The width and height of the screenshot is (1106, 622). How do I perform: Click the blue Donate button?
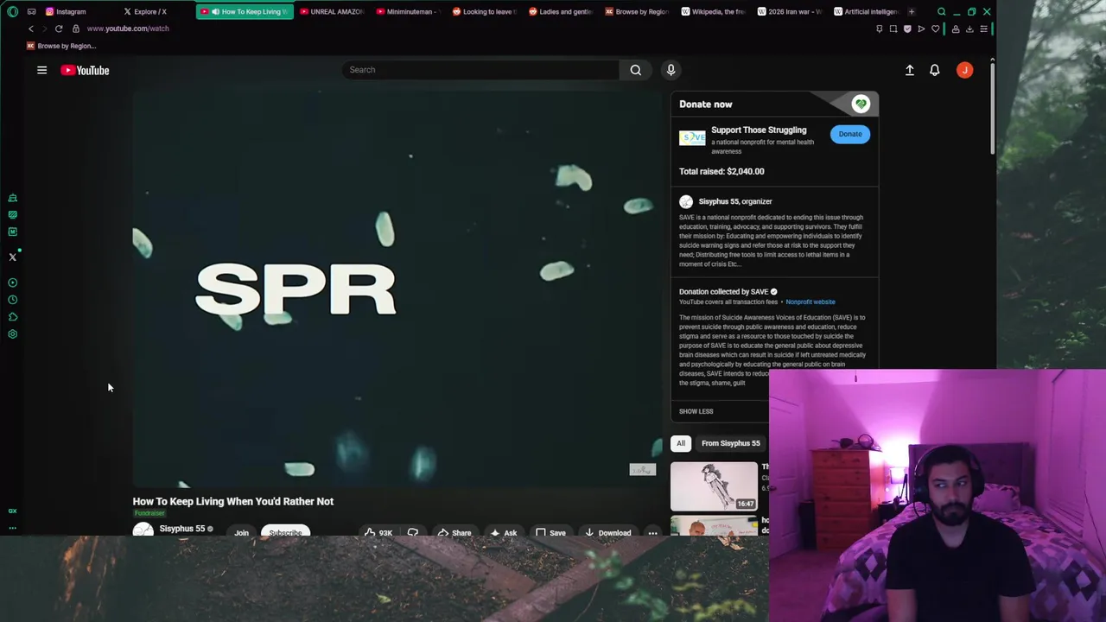850,134
